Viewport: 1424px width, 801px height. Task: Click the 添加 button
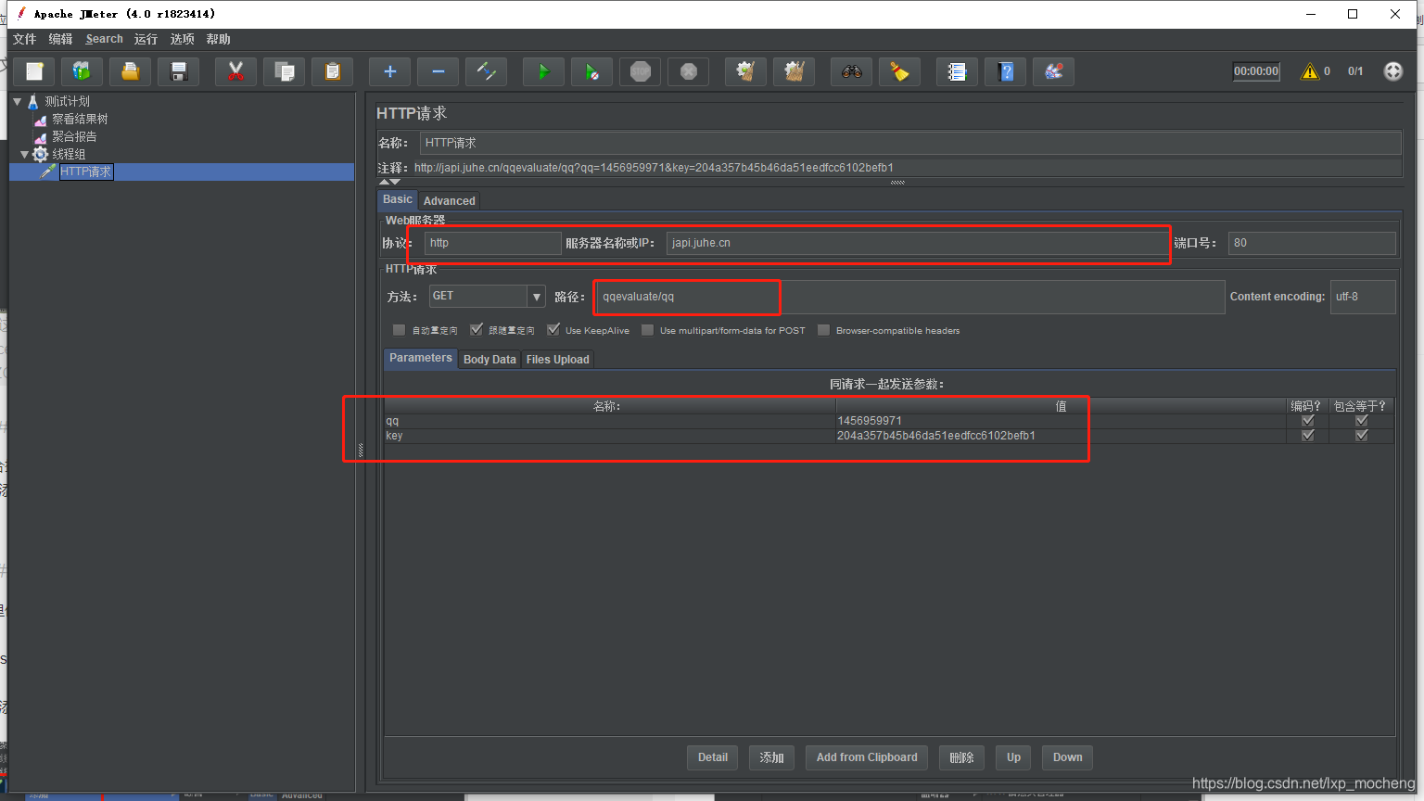click(772, 757)
